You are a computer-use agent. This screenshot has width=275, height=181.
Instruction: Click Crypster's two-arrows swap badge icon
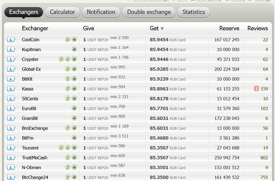[x=68, y=59]
